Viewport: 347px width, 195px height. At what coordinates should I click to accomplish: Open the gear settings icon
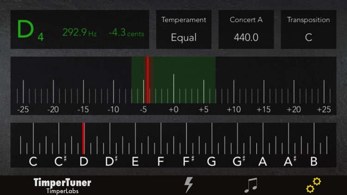tap(313, 185)
